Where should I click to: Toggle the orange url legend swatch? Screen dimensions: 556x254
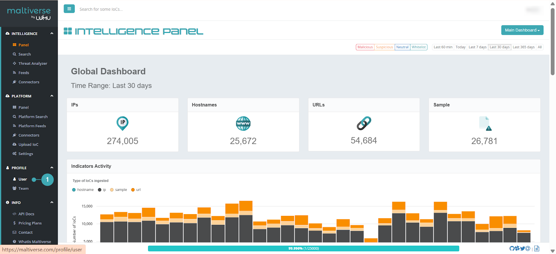coord(133,190)
